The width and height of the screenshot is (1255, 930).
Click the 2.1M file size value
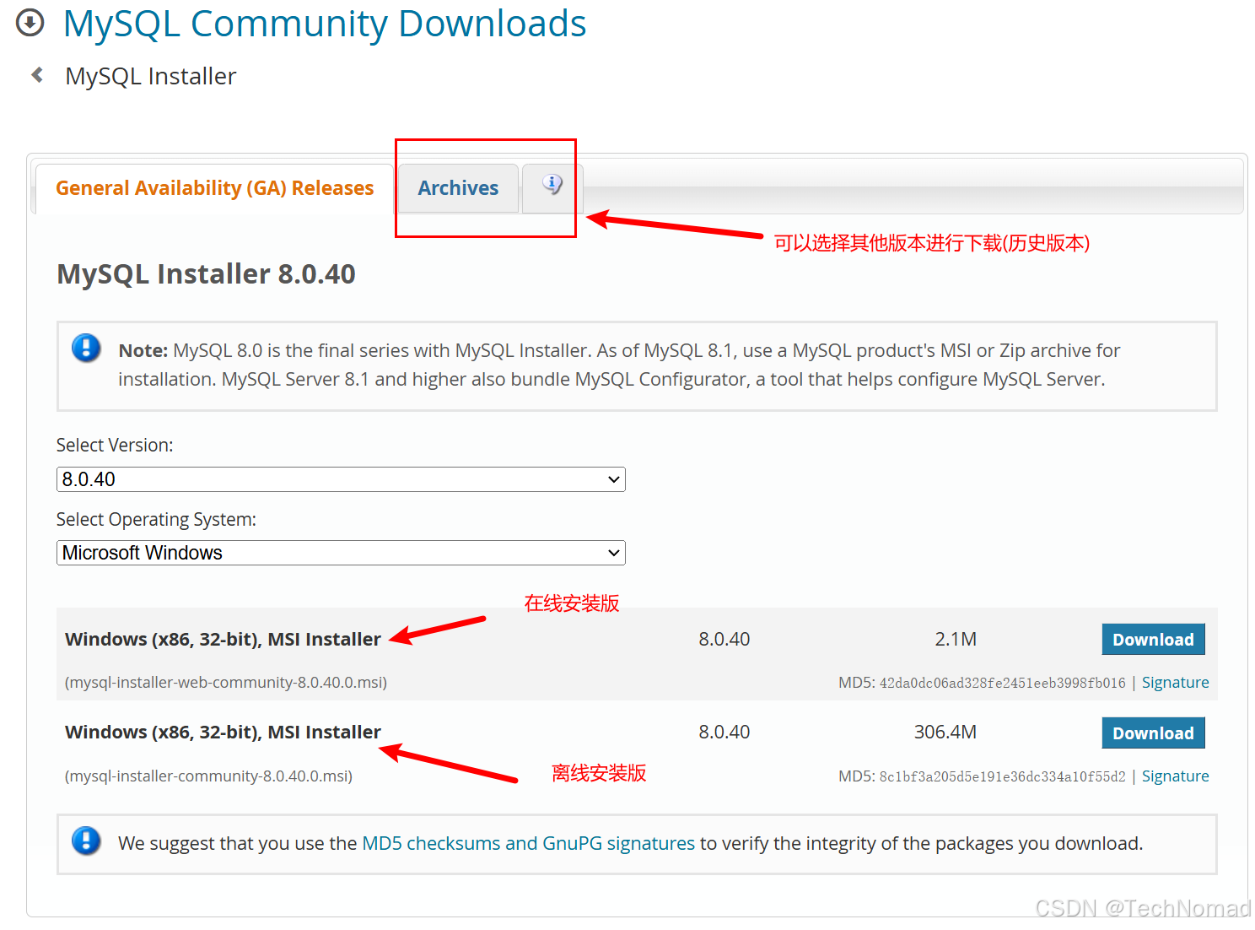tap(956, 640)
